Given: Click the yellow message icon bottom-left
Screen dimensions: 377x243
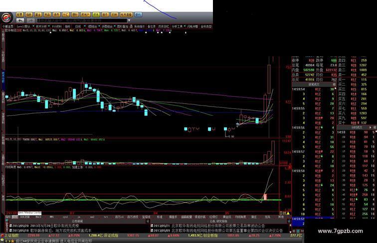Looking at the screenshot, I should point(2,241).
